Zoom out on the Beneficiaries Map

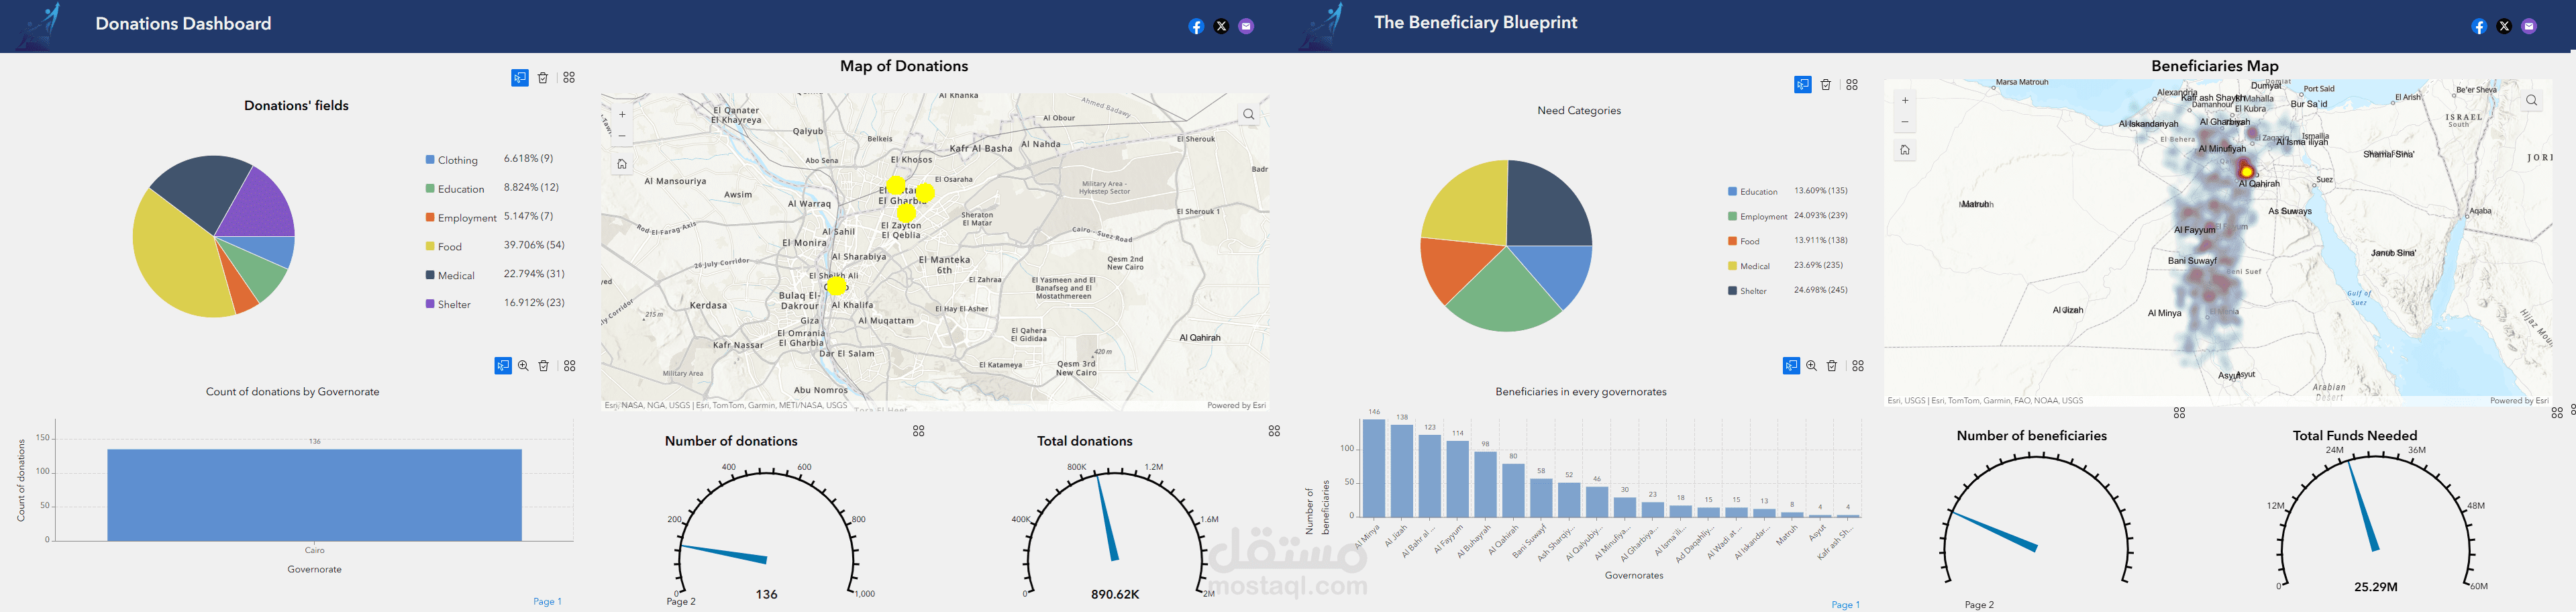click(1905, 122)
